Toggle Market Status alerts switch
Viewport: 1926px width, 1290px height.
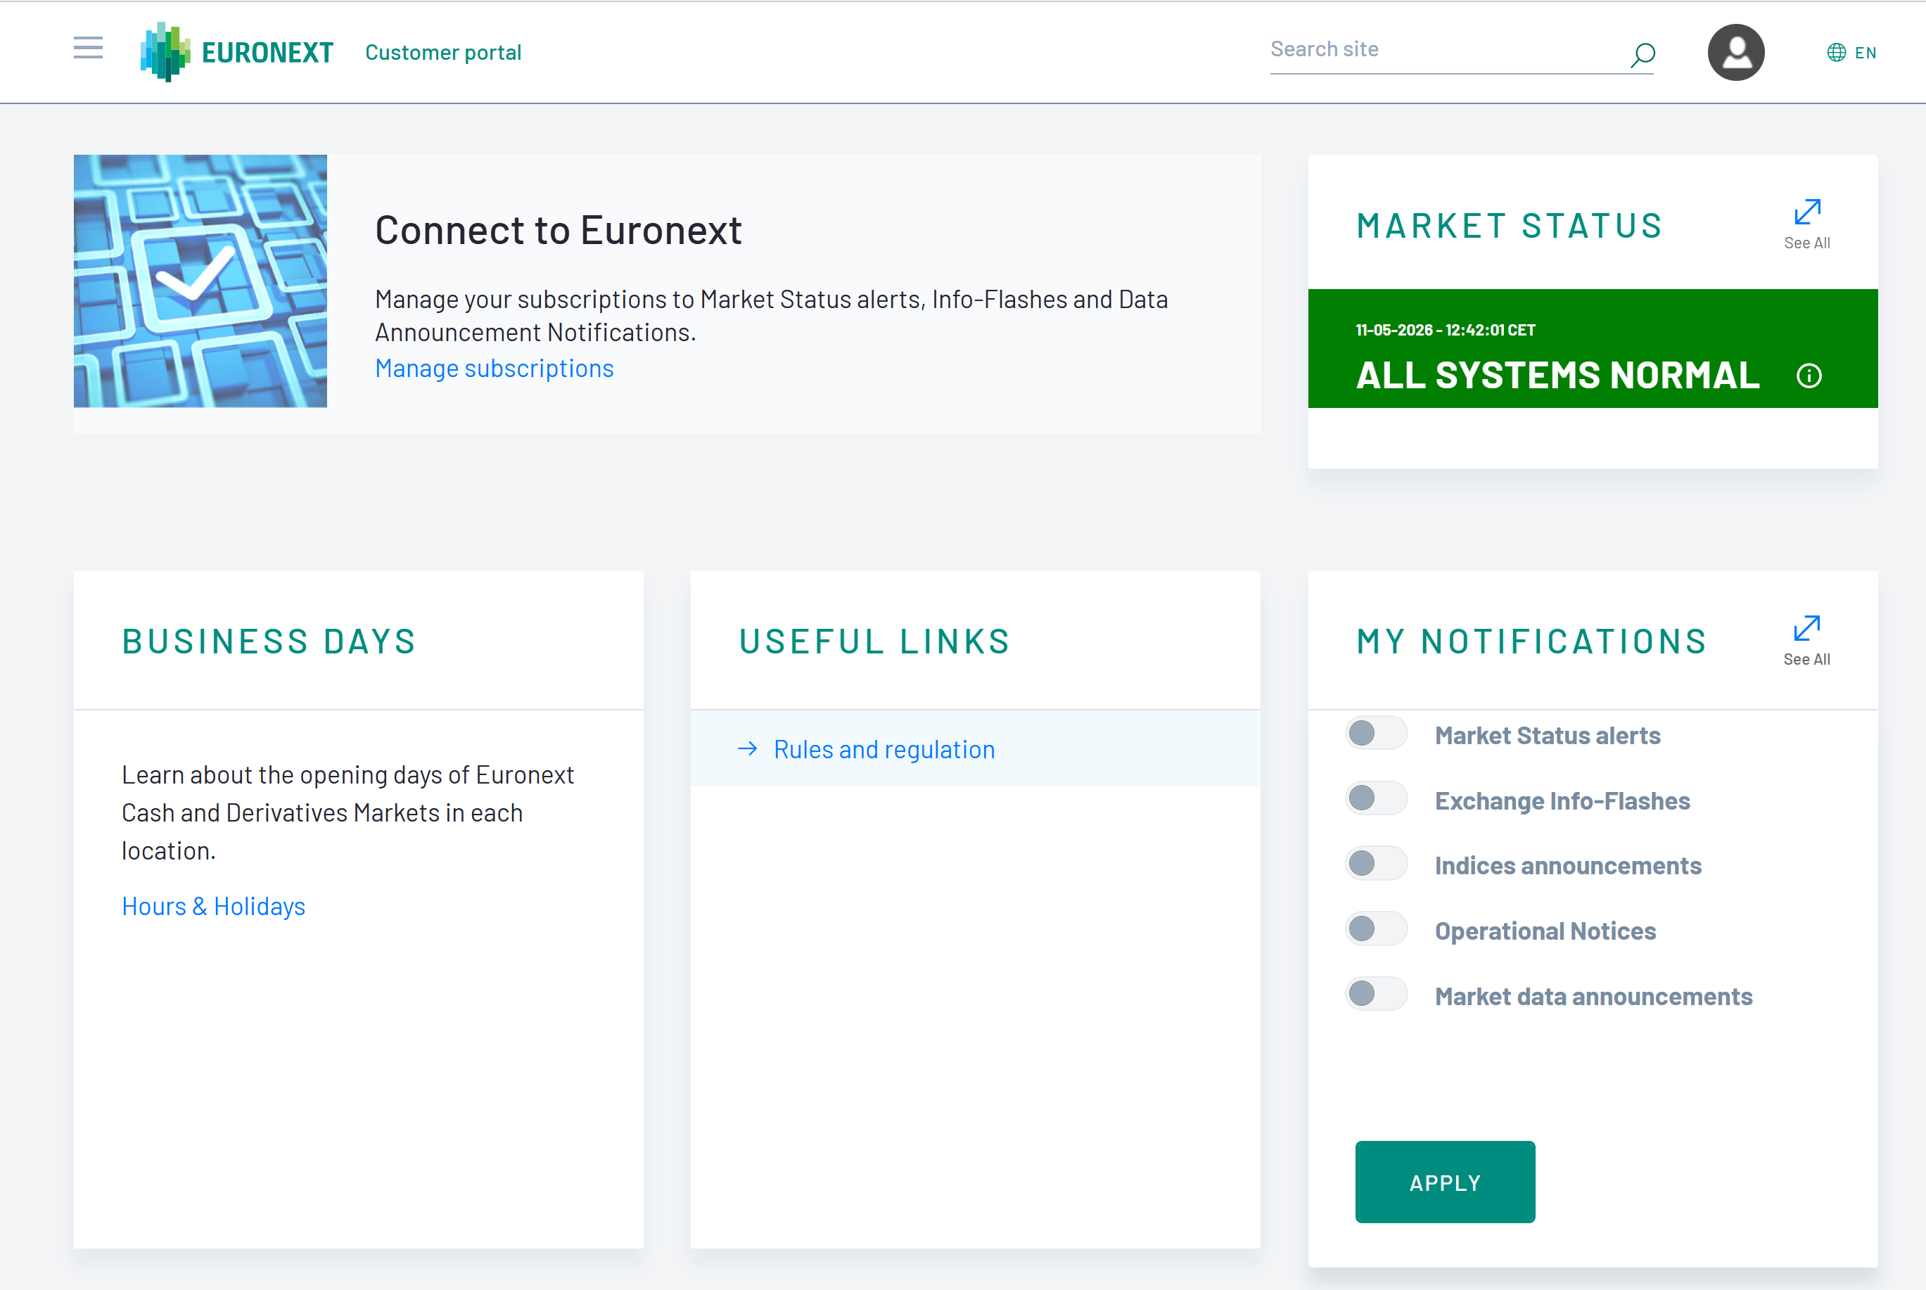tap(1376, 733)
